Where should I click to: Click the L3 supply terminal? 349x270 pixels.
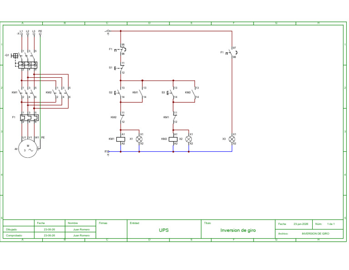[x=34, y=34]
